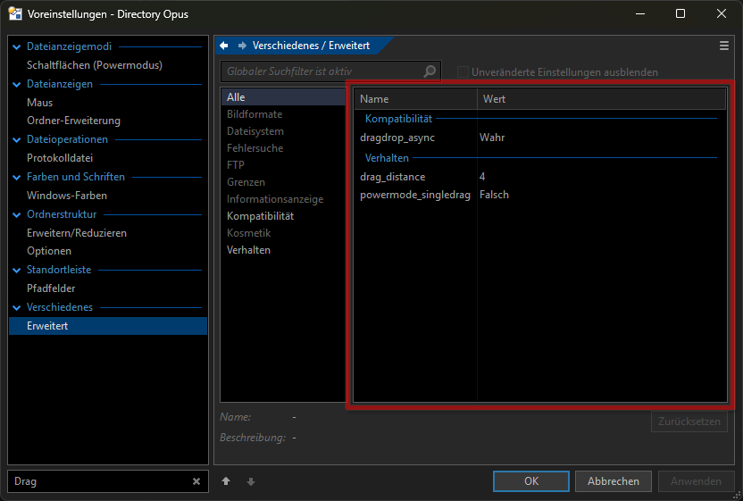Click the Name column header

[x=415, y=99]
